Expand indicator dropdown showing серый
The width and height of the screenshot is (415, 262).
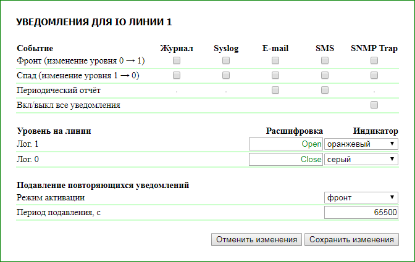point(361,159)
